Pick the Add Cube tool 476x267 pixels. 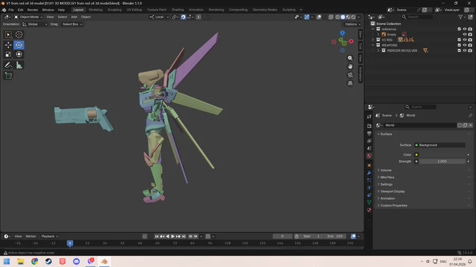tap(8, 76)
